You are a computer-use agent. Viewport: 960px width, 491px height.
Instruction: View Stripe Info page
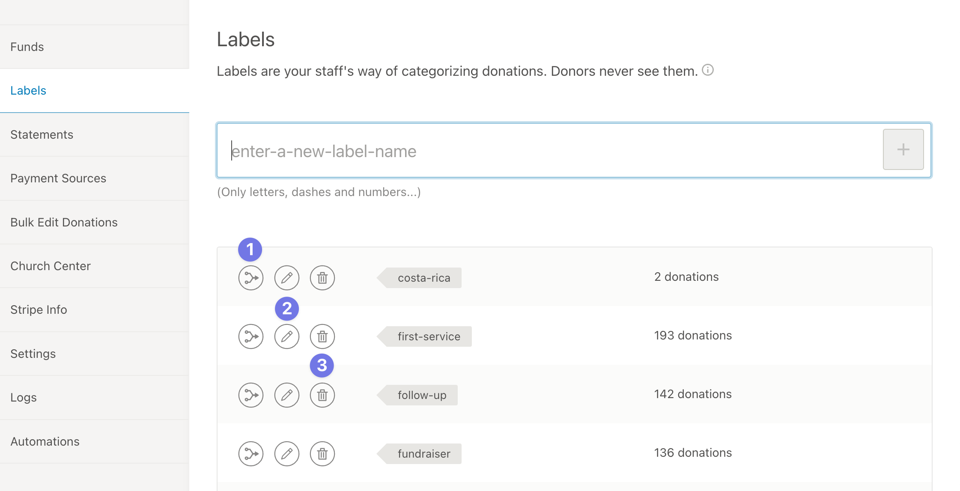pos(94,309)
